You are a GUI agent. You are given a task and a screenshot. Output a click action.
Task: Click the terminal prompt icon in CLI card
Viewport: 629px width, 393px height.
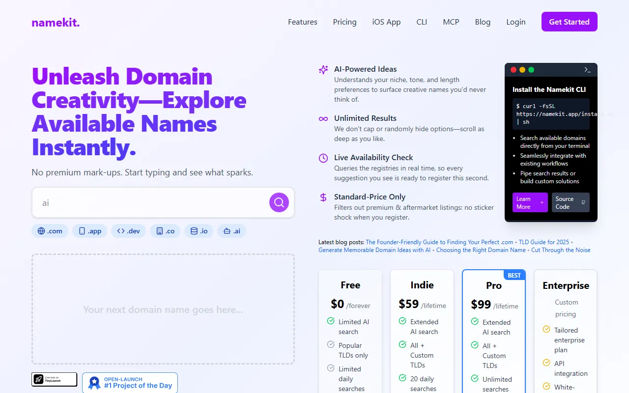587,70
